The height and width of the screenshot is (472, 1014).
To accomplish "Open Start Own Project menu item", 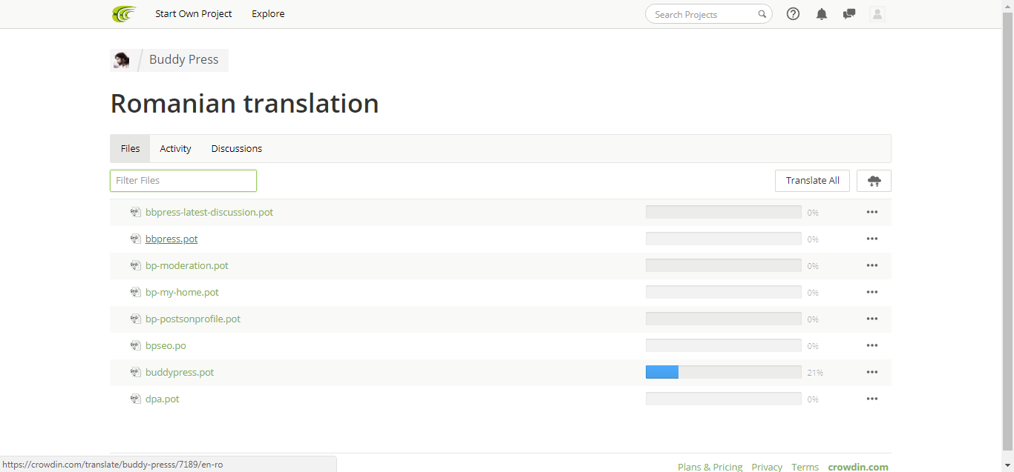I will coord(194,13).
